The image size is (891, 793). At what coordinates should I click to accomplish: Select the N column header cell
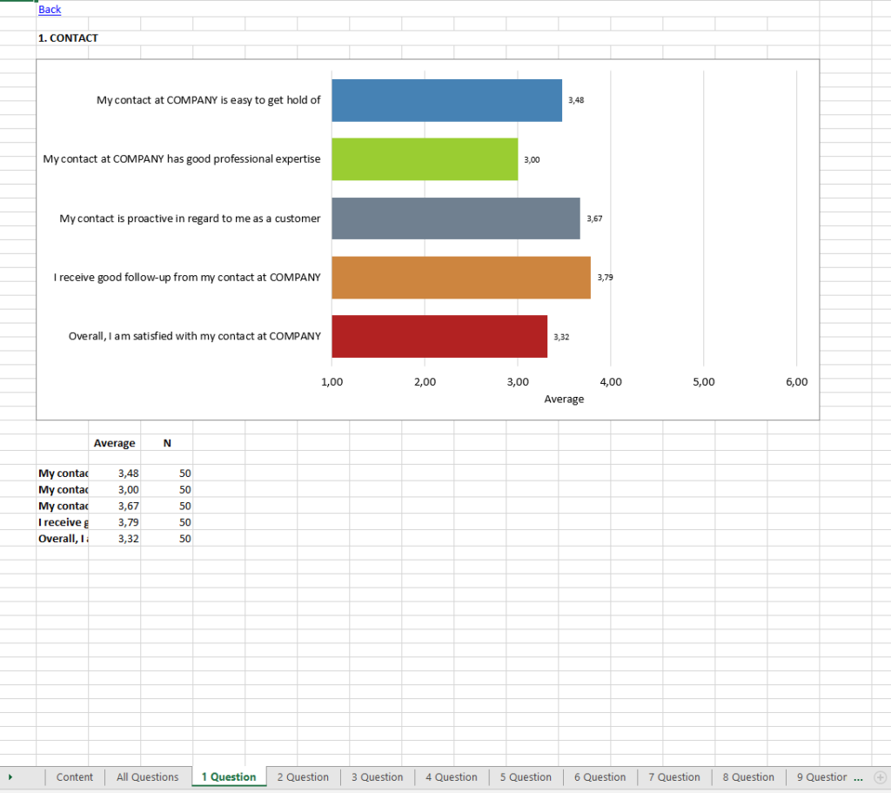click(166, 443)
